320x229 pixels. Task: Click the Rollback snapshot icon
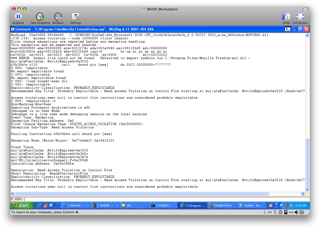(58, 17)
